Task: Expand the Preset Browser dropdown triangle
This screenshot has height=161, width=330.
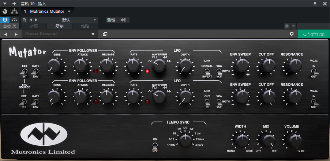Action: point(93,34)
